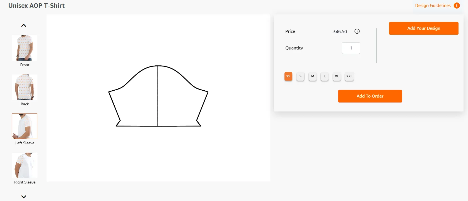Click the orange Design Guidelines info icon
This screenshot has height=201, width=468.
pos(457,6)
